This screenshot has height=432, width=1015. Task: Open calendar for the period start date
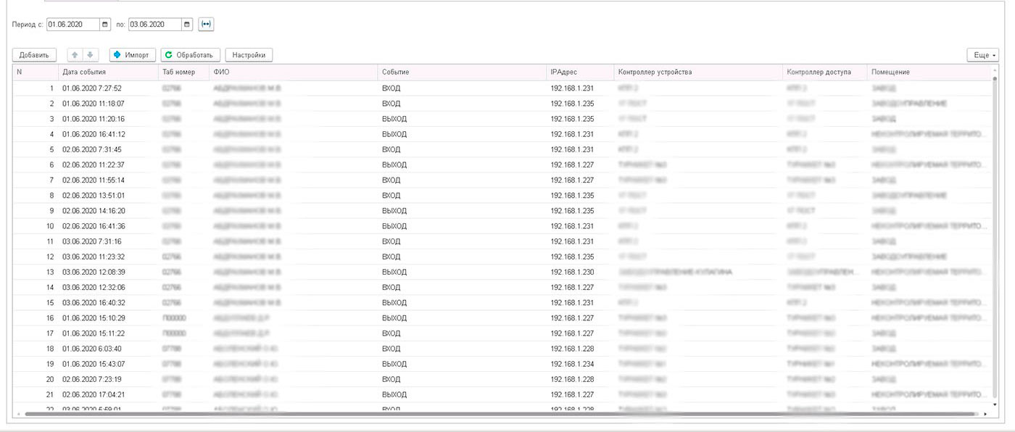[106, 25]
